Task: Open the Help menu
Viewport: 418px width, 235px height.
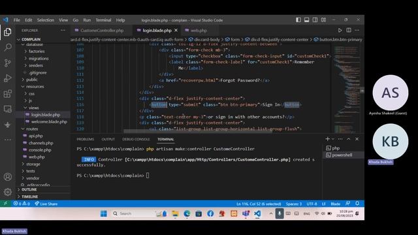Action: pos(120,20)
